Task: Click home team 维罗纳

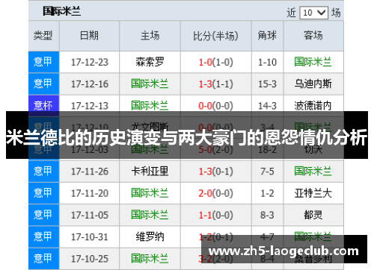Action: pyautogui.click(x=150, y=237)
